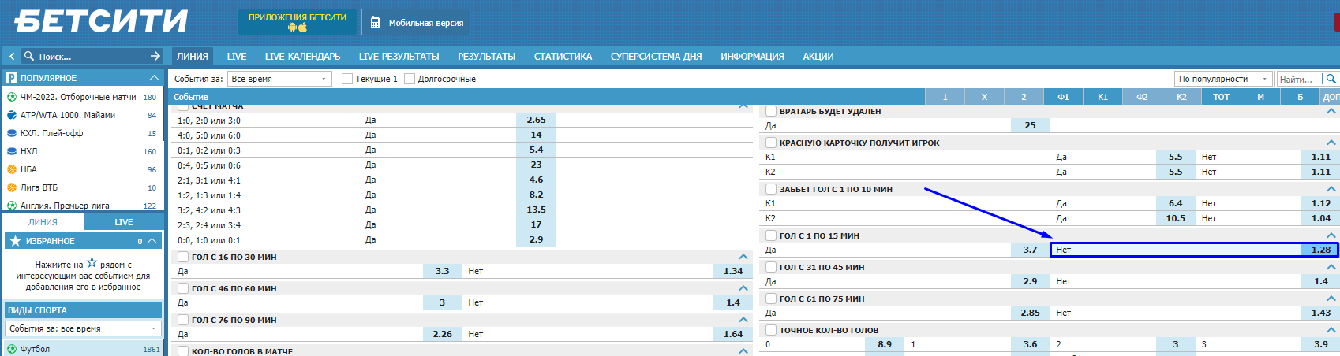Click the Ф1 column header
Viewport: 1340px width, 356px height.
click(x=1063, y=97)
